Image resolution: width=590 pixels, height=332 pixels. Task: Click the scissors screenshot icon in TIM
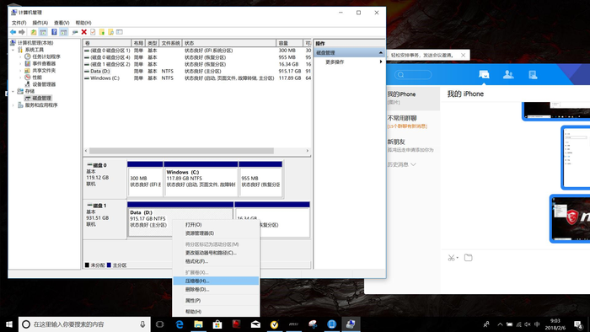[x=451, y=258]
